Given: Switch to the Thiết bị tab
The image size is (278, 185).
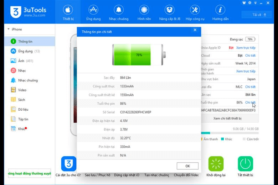Looking at the screenshot, I should (68, 12).
